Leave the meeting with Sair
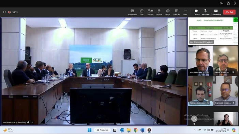Viewport: 239px width, 134px height. 229,12
